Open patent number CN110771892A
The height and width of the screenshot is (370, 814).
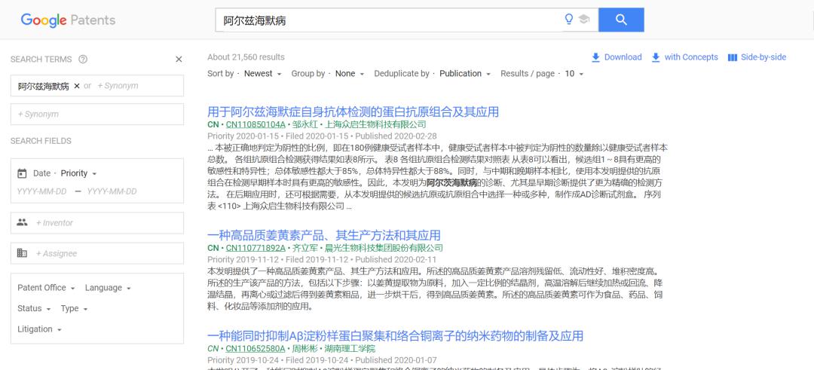click(256, 247)
